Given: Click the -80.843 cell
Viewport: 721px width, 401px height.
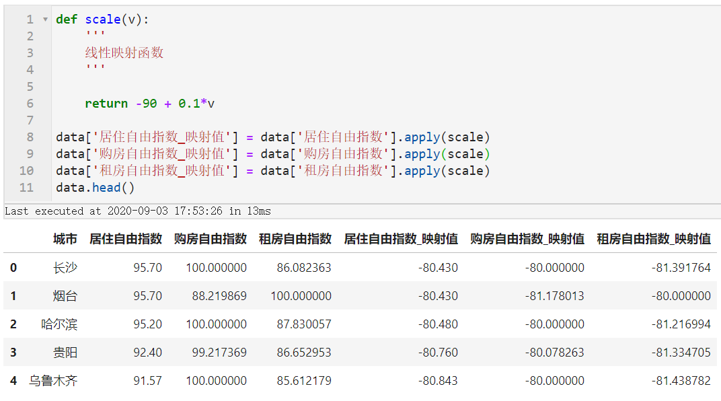Looking at the screenshot, I should (x=438, y=381).
